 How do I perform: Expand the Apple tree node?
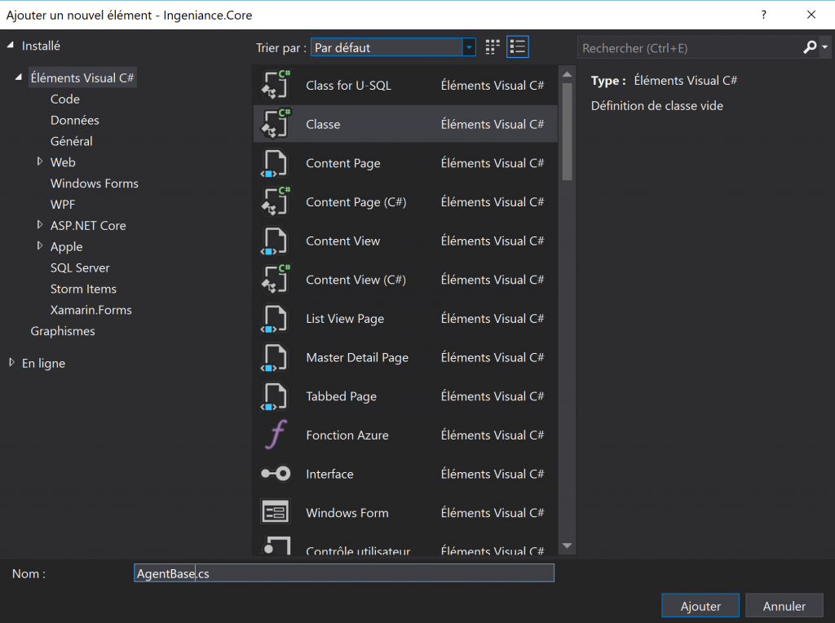pyautogui.click(x=39, y=246)
